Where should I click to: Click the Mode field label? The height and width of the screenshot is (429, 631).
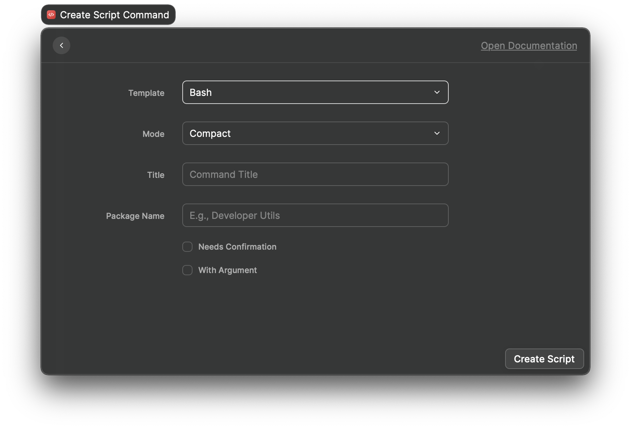tap(153, 134)
